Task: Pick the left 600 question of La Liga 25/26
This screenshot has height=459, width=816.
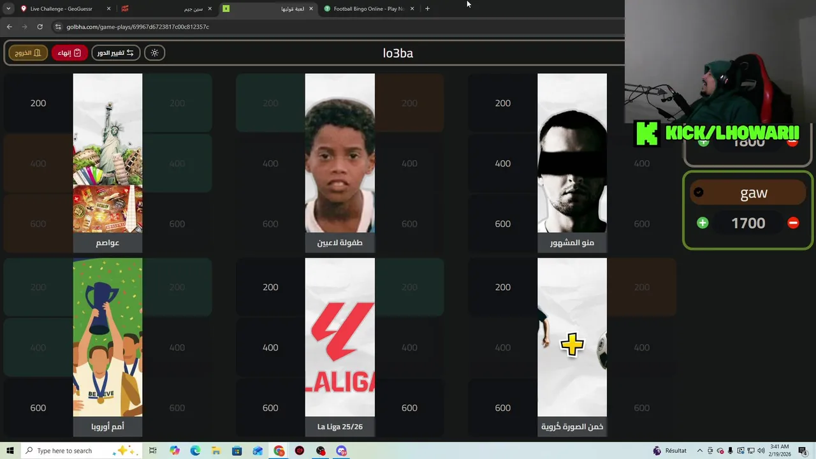Action: point(270,408)
